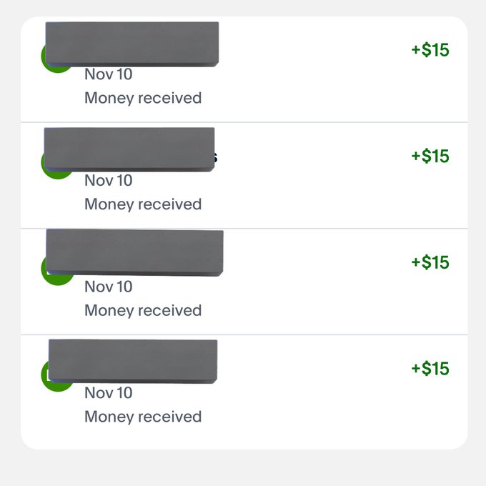Select the redacted sender name in third transaction
The width and height of the screenshot is (486, 486).
tap(134, 252)
